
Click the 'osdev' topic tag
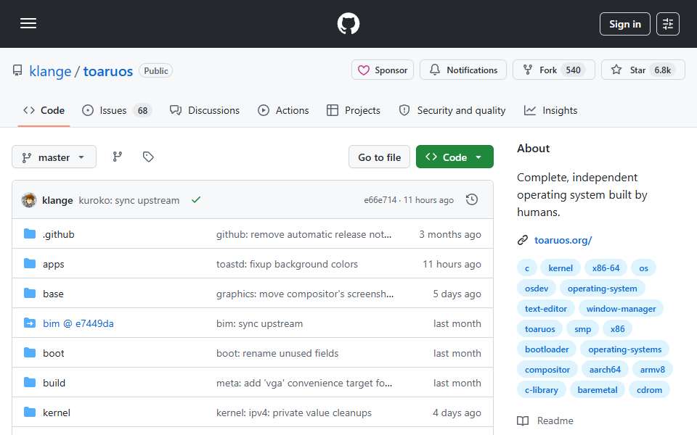click(537, 289)
